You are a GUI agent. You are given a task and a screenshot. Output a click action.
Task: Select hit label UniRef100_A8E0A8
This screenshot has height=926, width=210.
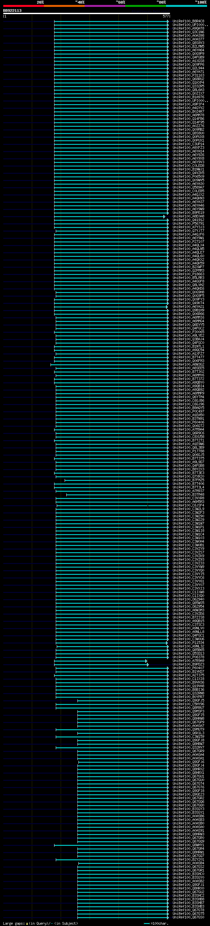(188, 216)
